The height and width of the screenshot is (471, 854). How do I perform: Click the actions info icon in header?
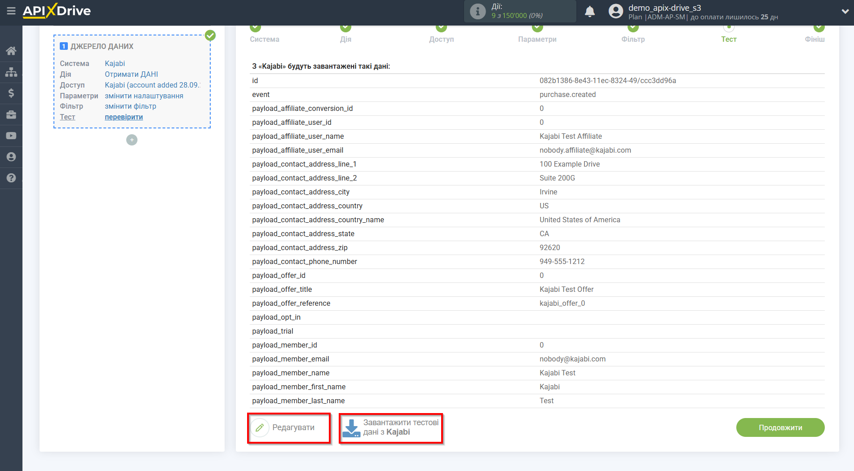point(478,11)
